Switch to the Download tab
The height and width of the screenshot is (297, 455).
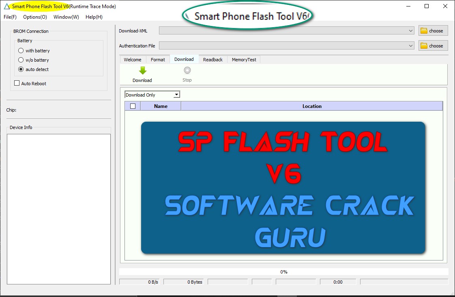(184, 59)
